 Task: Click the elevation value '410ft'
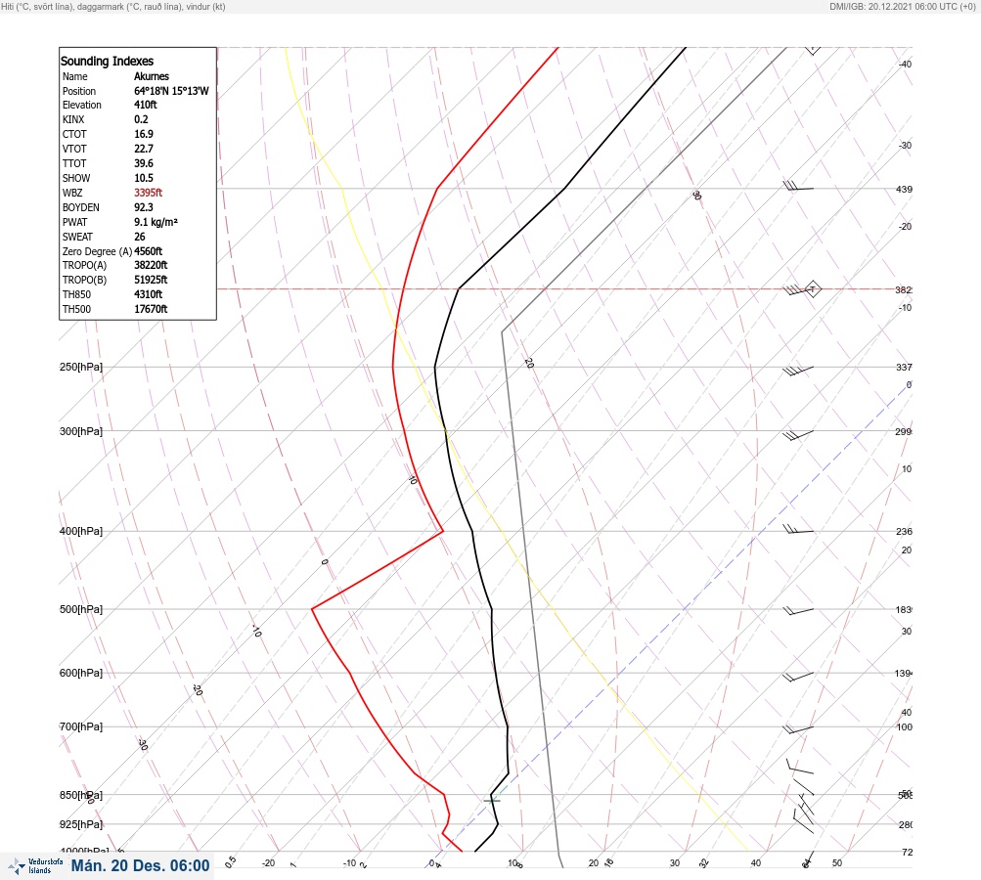click(145, 105)
